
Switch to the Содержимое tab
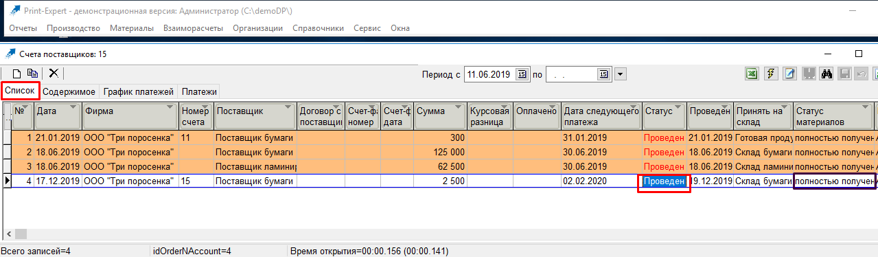tap(69, 91)
